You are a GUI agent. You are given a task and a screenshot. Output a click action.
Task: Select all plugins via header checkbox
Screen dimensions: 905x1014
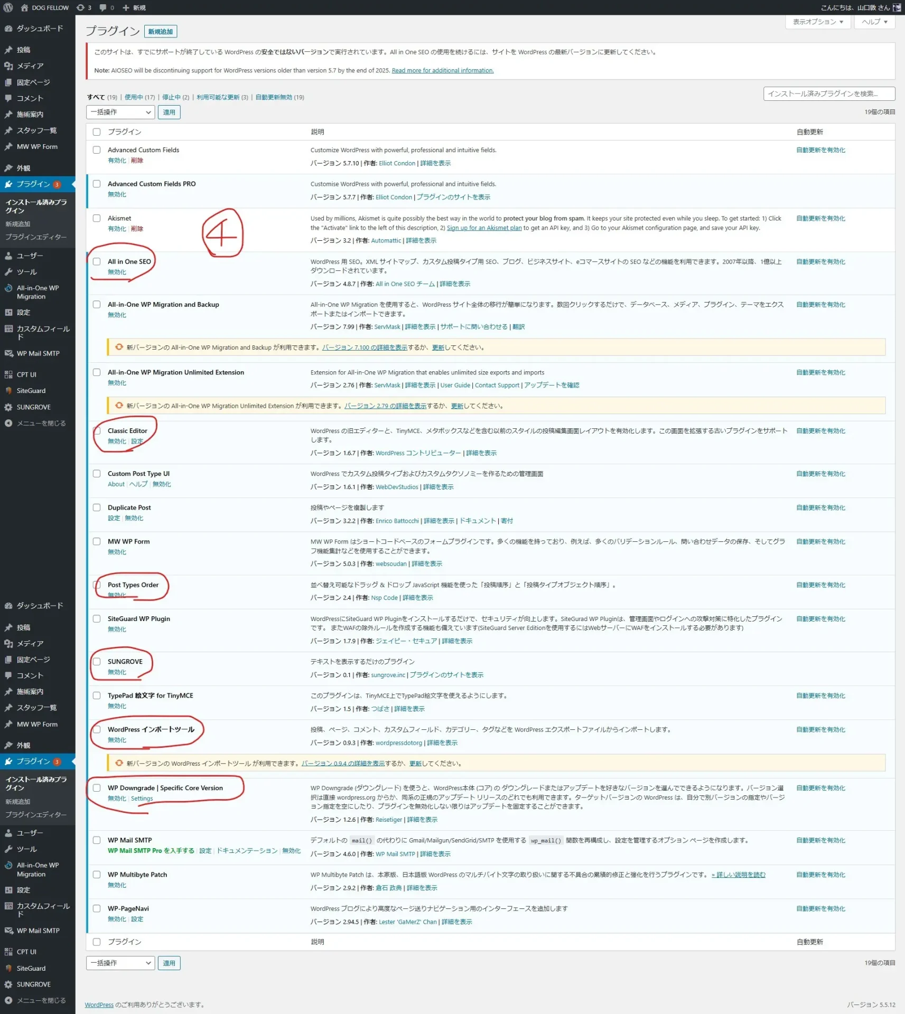pos(97,132)
